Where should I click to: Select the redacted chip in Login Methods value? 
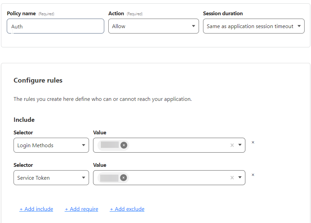(x=110, y=145)
